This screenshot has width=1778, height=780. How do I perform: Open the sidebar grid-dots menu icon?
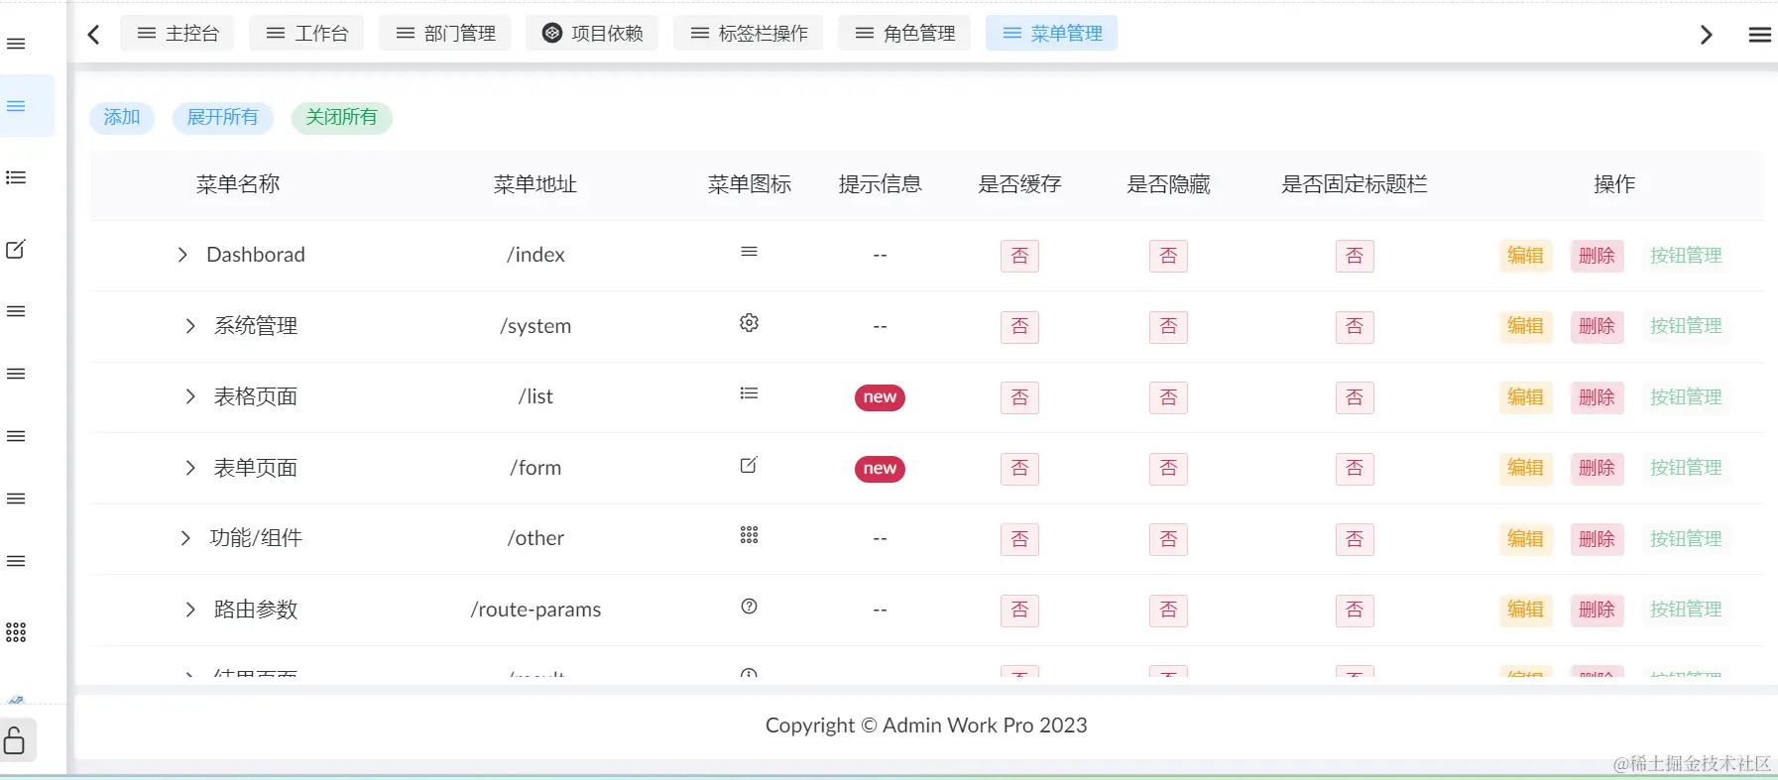(x=16, y=632)
